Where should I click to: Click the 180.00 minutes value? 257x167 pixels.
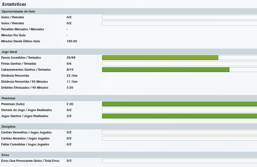[71, 41]
